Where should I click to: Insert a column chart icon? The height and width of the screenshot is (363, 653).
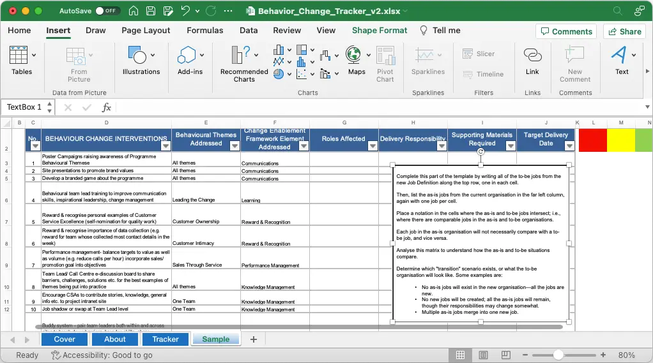(279, 50)
